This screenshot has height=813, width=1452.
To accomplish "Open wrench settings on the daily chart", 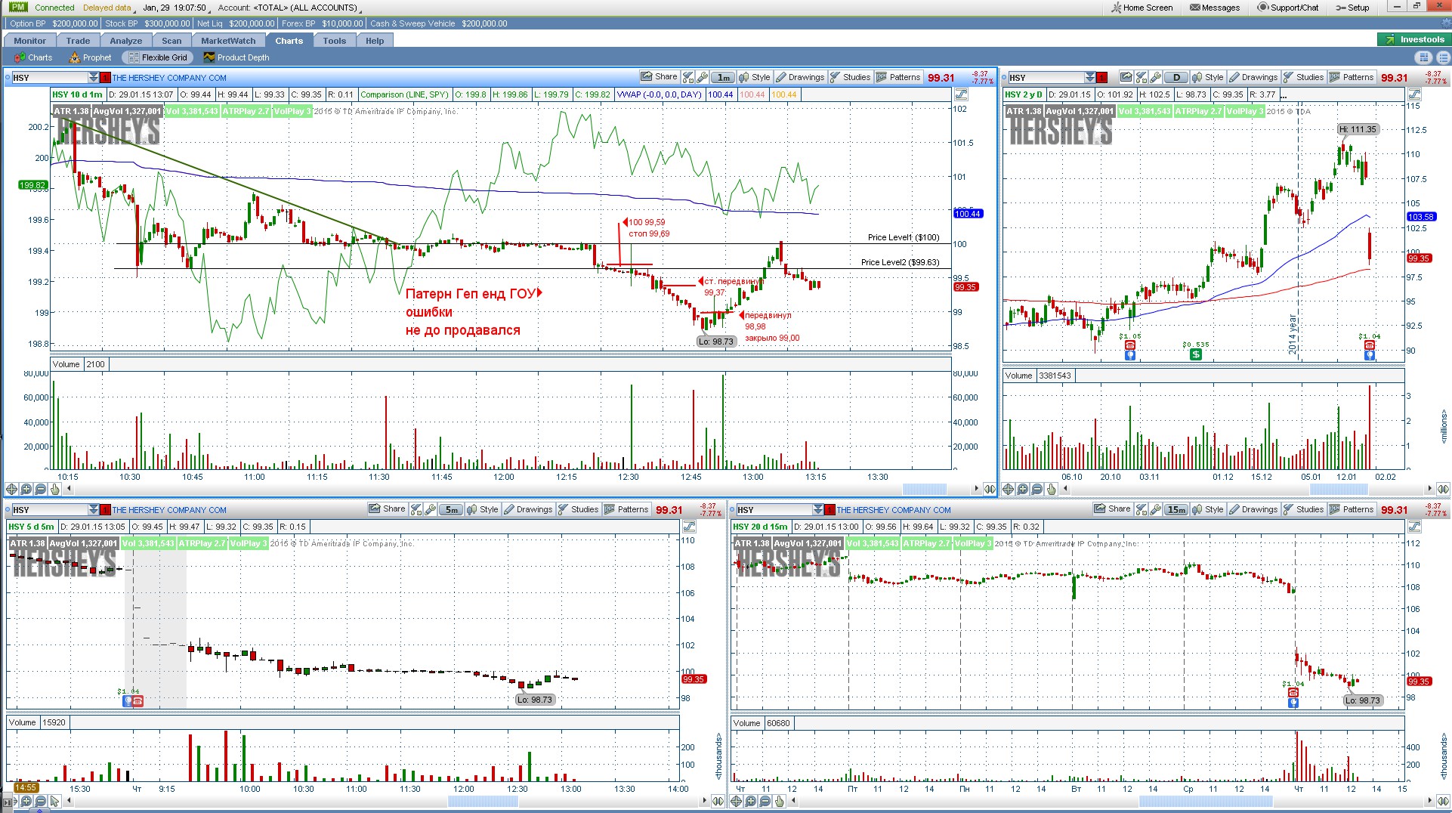I will 1155,77.
